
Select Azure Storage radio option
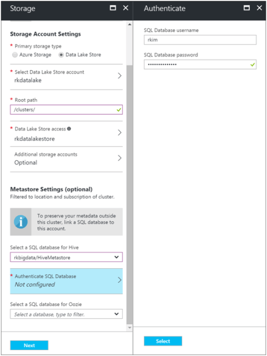point(15,55)
